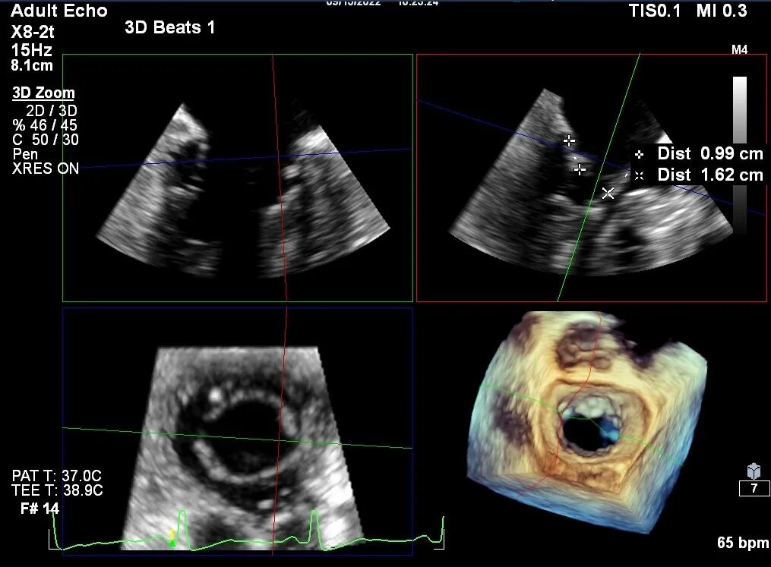Click the Adult Echo preset label

pyautogui.click(x=59, y=11)
